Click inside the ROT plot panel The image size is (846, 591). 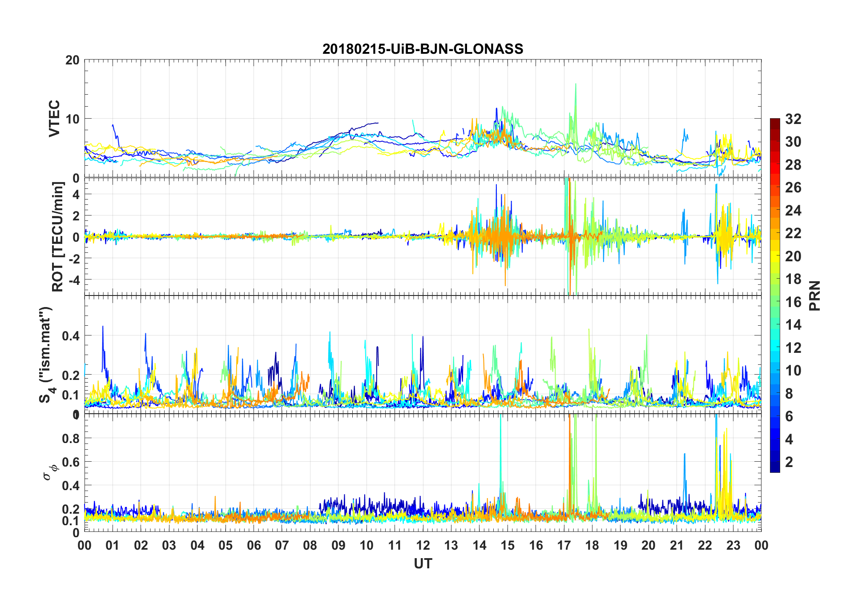pyautogui.click(x=423, y=237)
